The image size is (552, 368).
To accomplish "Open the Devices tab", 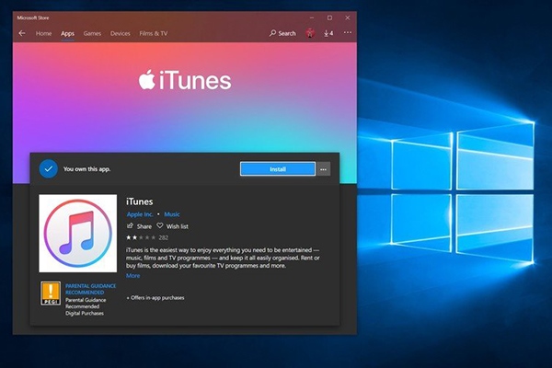I will 120,33.
